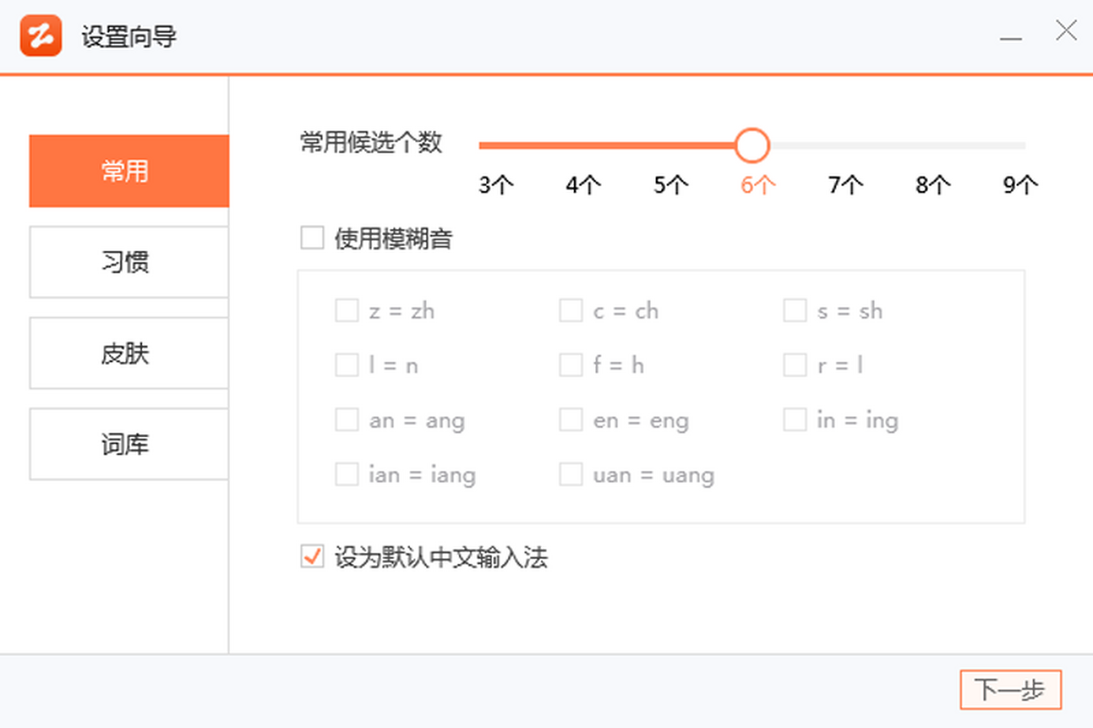Switch to the 常用 tab

(128, 171)
